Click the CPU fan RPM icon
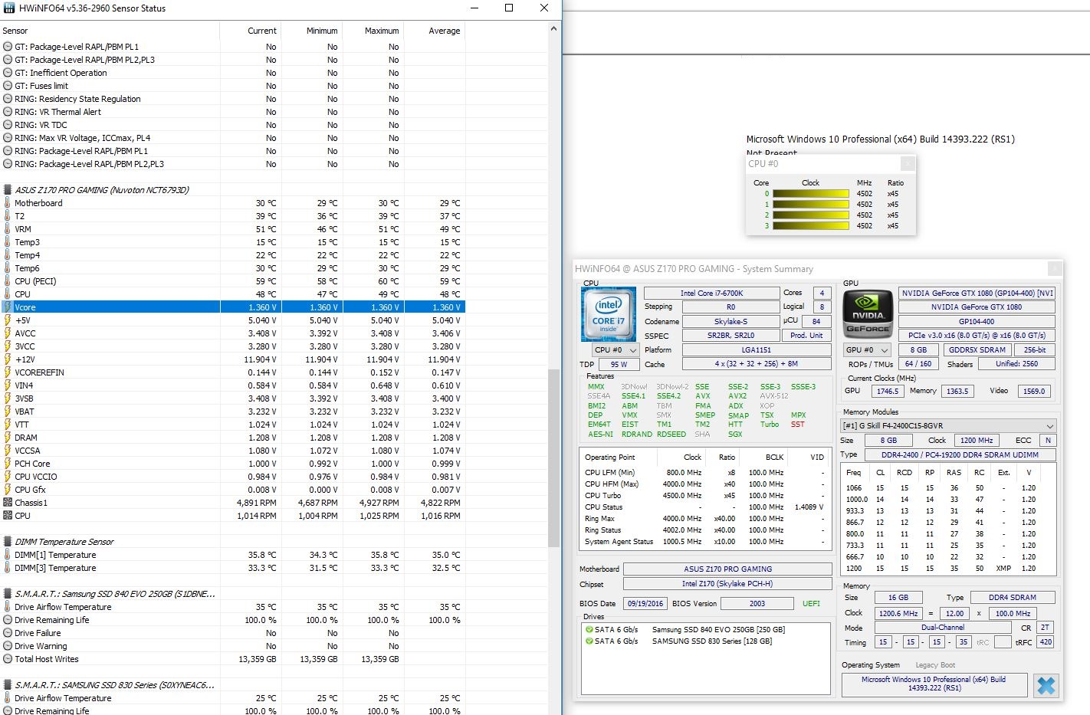The height and width of the screenshot is (715, 1090). [8, 516]
